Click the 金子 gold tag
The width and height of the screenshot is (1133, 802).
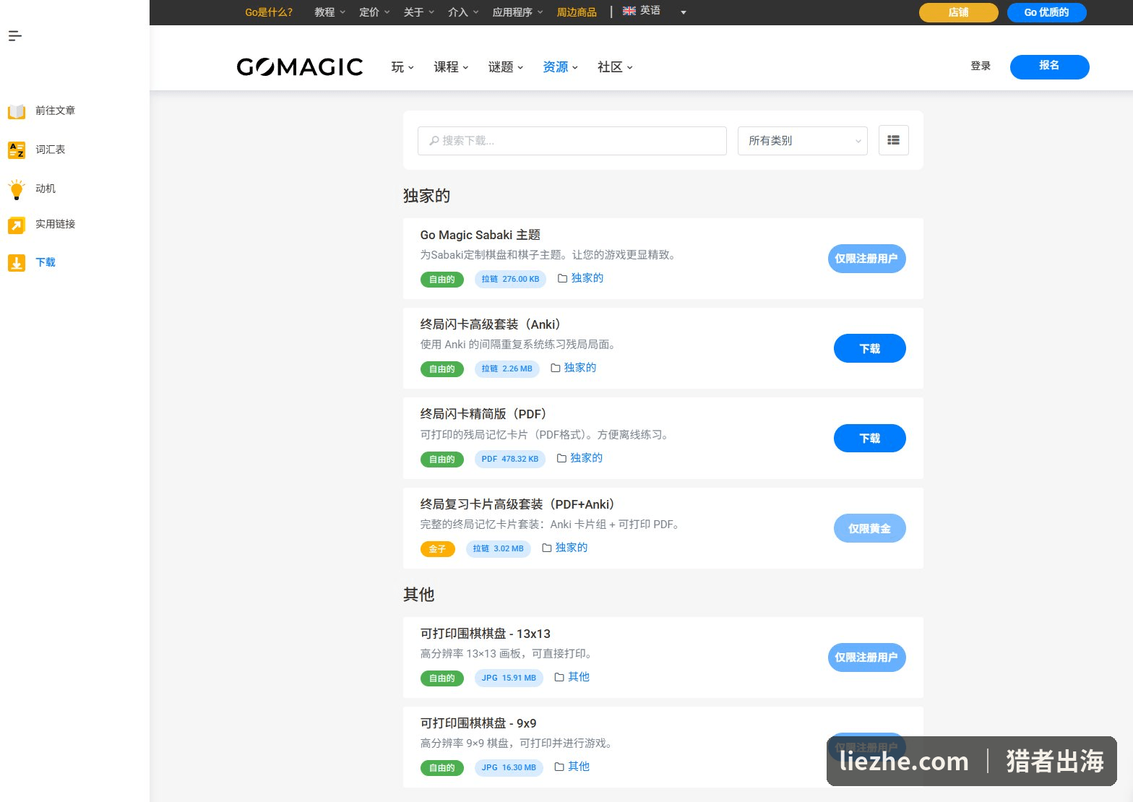click(x=438, y=549)
